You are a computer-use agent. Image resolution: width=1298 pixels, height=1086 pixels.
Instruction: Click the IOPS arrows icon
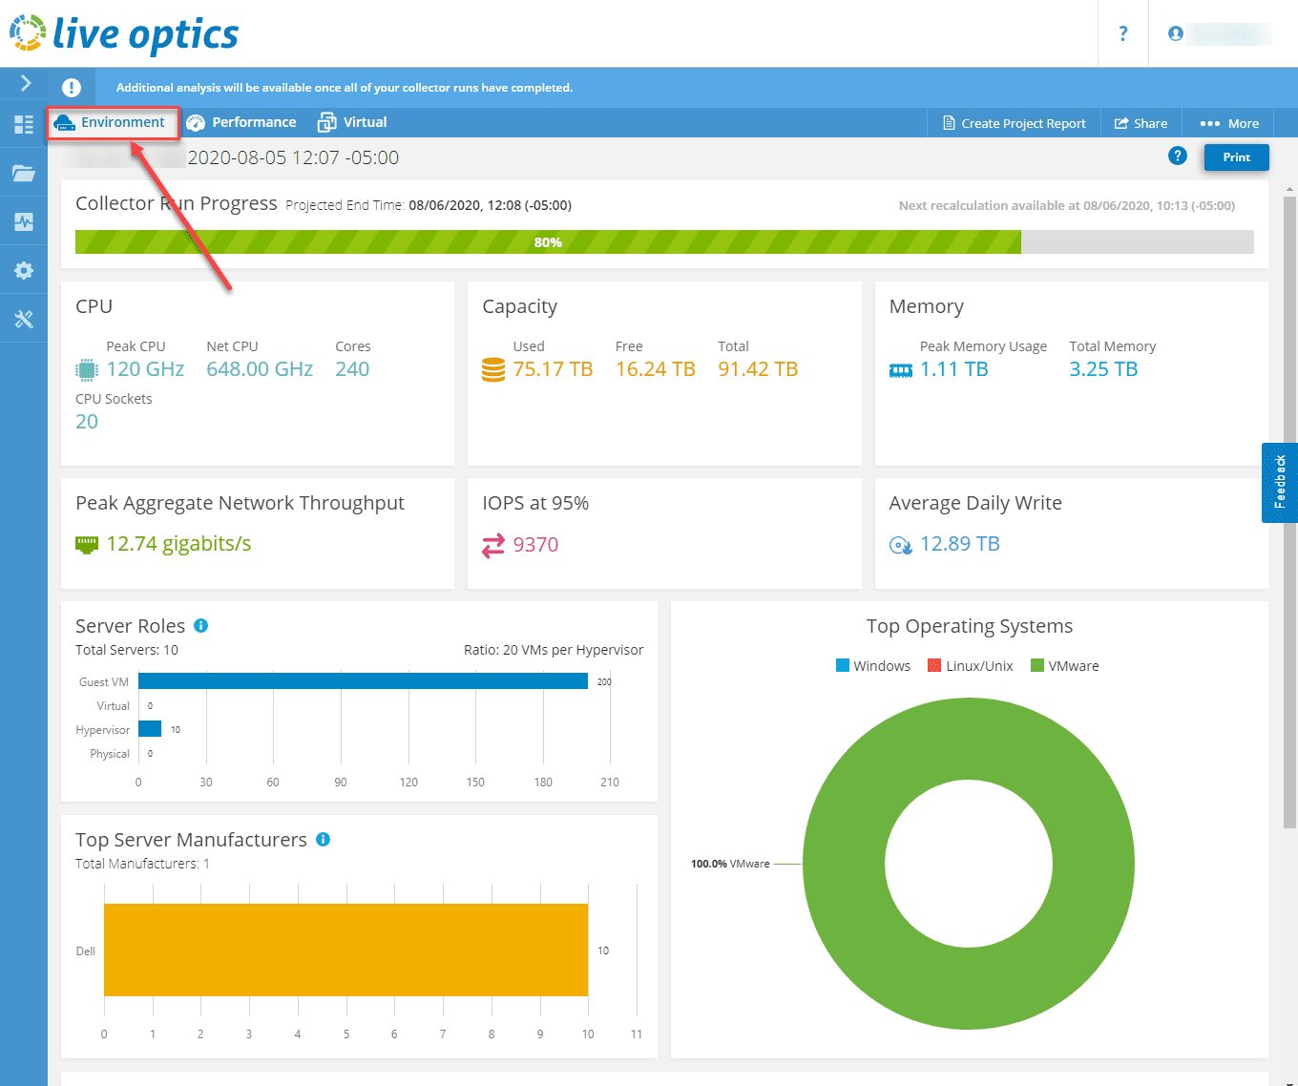click(x=493, y=545)
